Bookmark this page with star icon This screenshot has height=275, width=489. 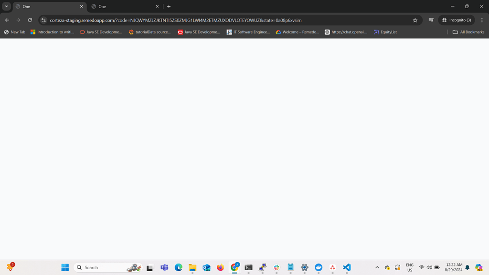click(x=415, y=20)
